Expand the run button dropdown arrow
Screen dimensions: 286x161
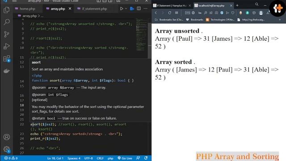tap(126, 8)
